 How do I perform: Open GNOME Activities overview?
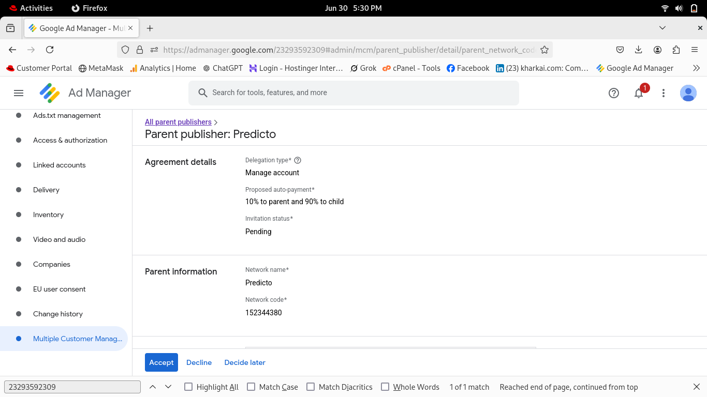tap(31, 8)
